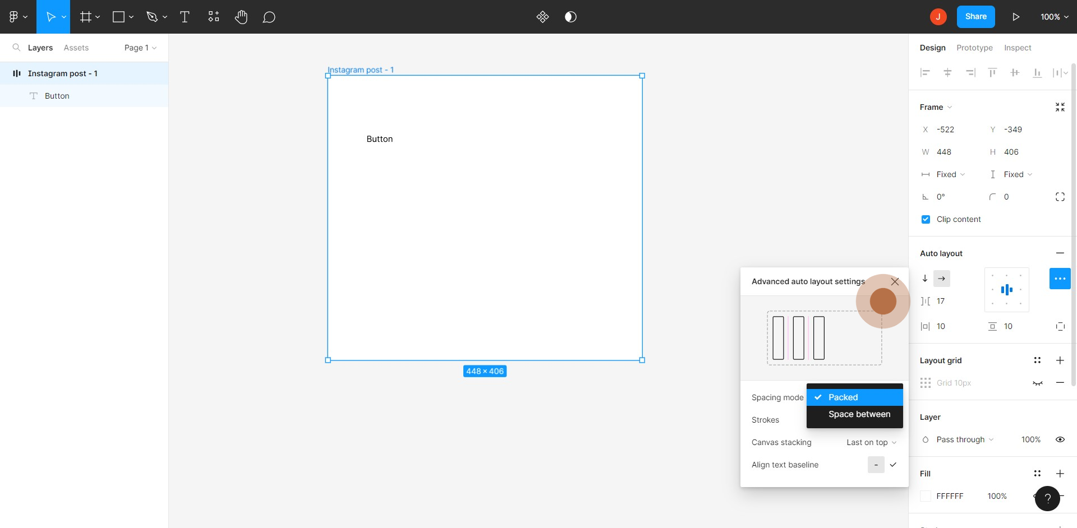
Task: Choose Space between spacing mode
Action: tap(859, 414)
